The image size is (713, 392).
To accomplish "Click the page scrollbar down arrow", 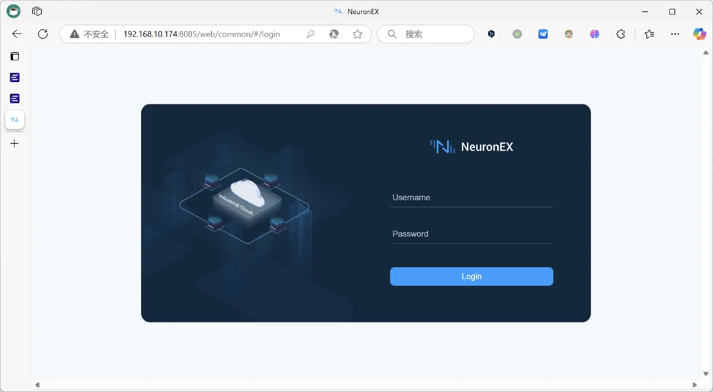I will click(706, 373).
